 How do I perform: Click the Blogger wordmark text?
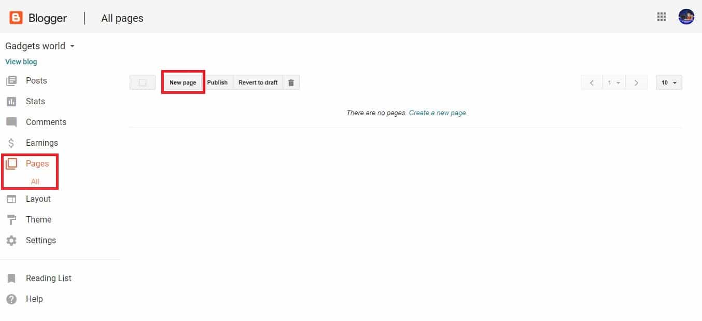48,18
